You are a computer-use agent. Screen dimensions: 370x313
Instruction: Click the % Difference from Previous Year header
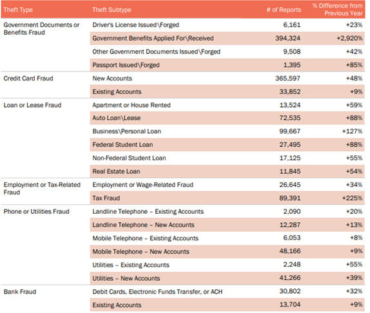337,10
